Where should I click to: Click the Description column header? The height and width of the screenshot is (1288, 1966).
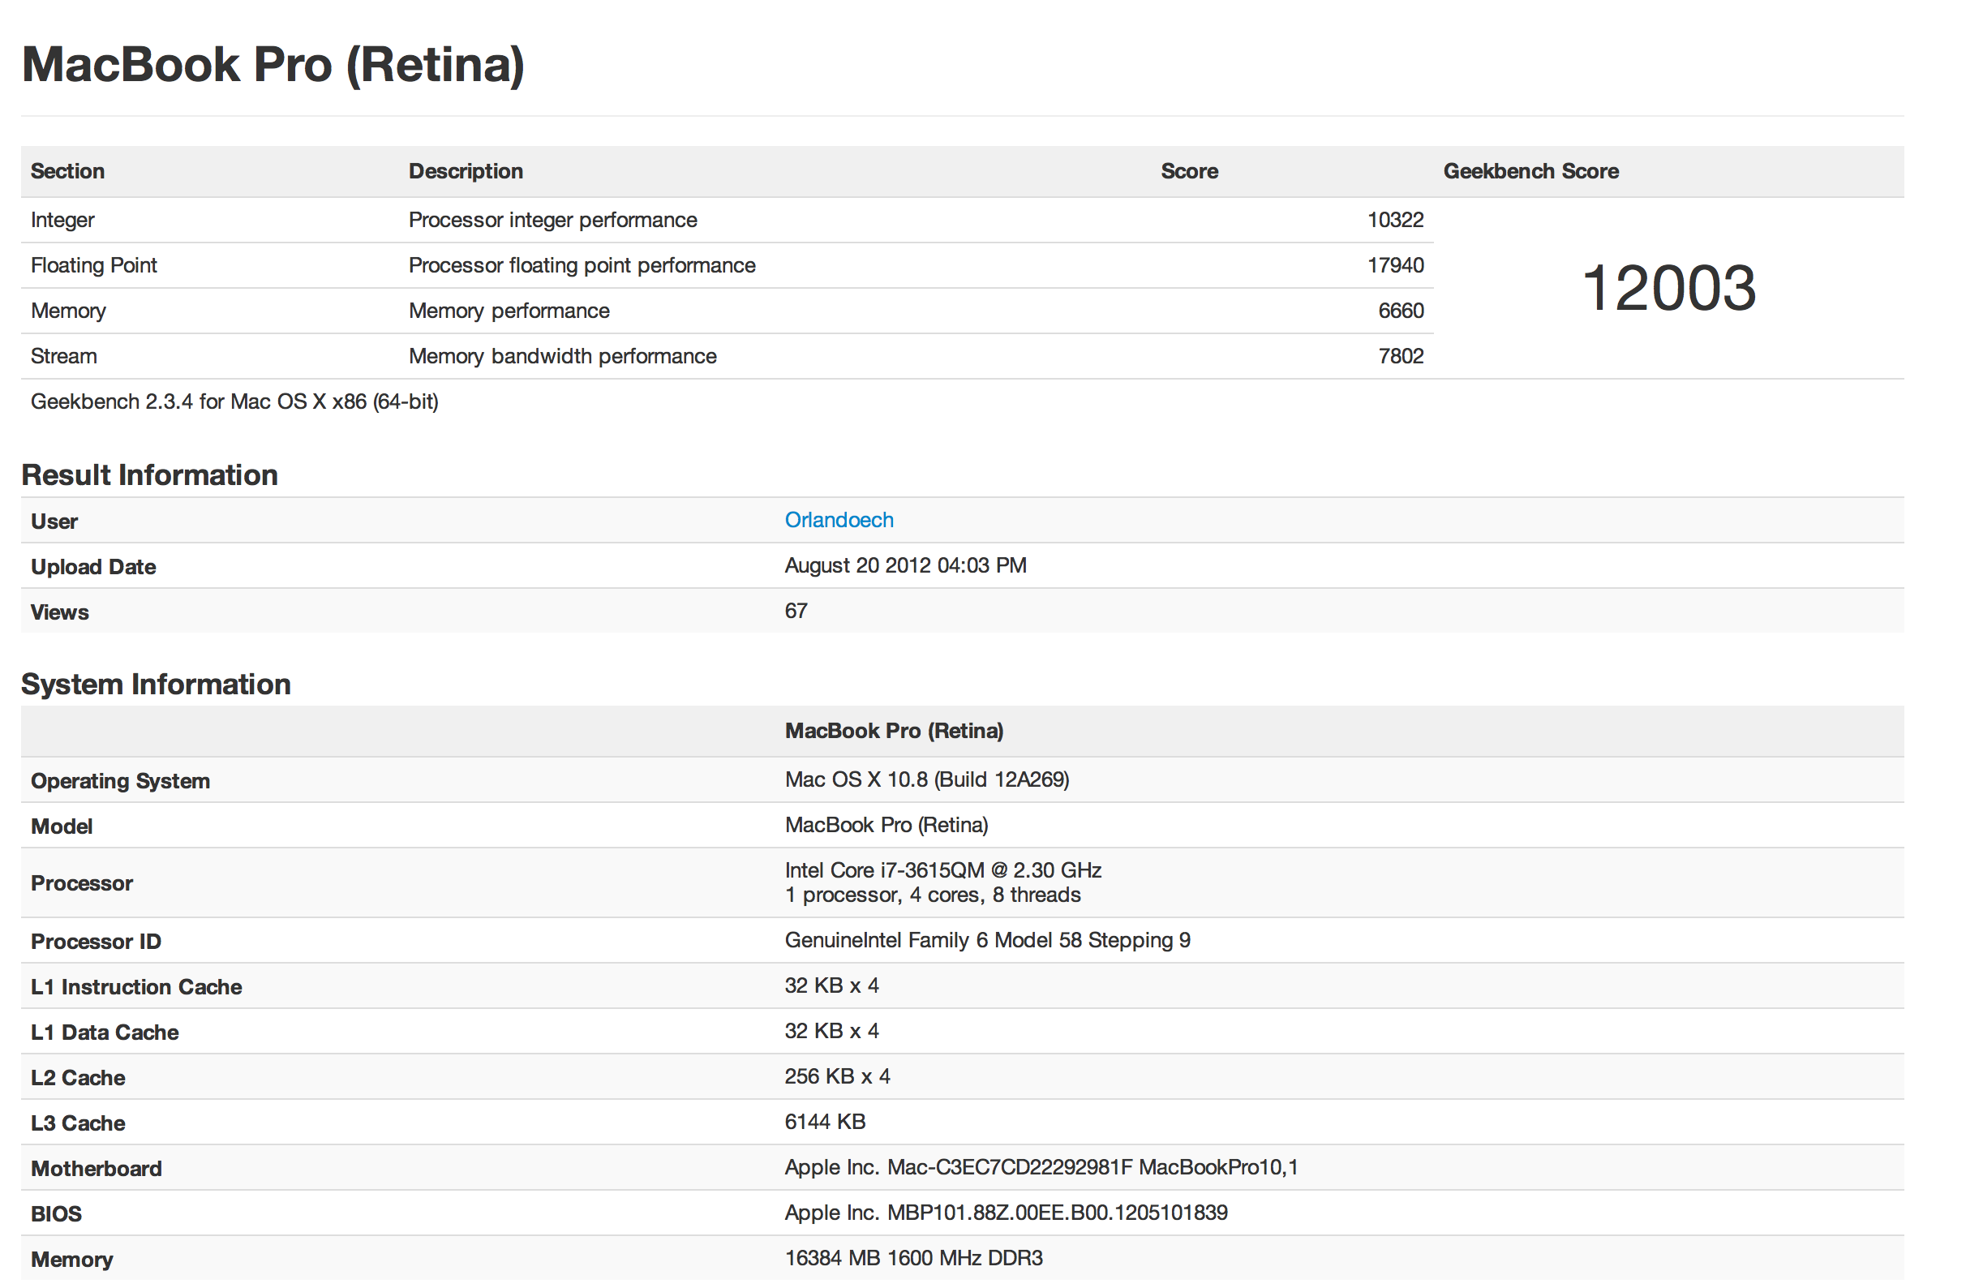click(x=466, y=171)
